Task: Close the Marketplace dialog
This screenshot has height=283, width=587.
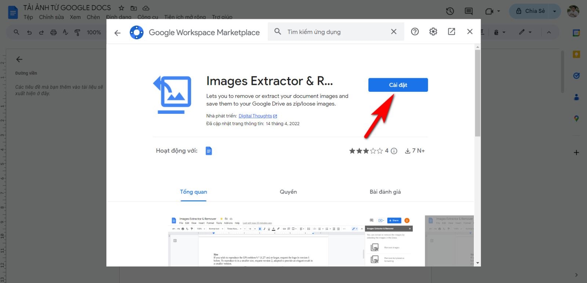Action: [x=470, y=32]
